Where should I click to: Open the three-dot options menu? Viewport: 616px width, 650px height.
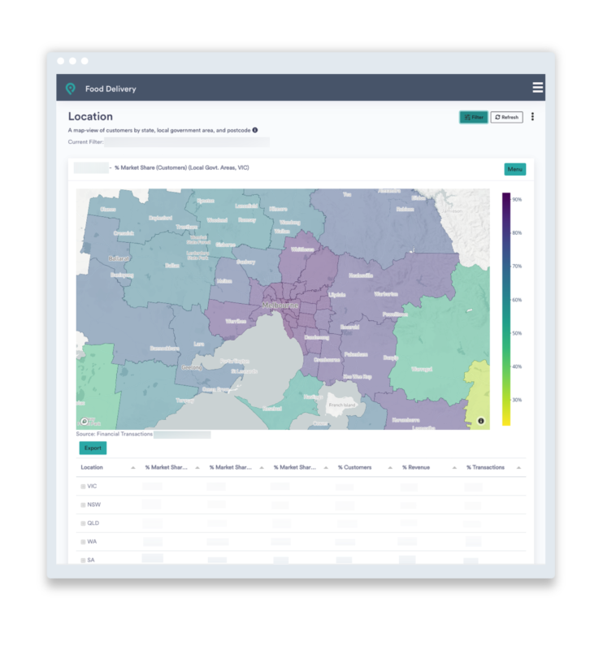click(x=532, y=117)
